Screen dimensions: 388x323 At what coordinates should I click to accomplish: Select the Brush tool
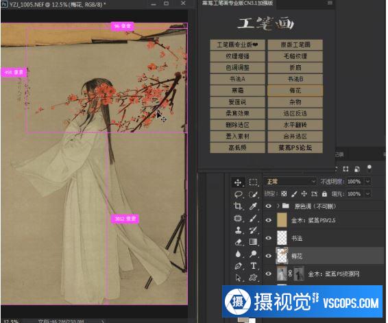pyautogui.click(x=253, y=218)
